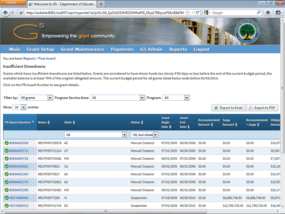This screenshot has width=285, height=214.
Task: Open grant details for H027A090010
Action: point(19,206)
